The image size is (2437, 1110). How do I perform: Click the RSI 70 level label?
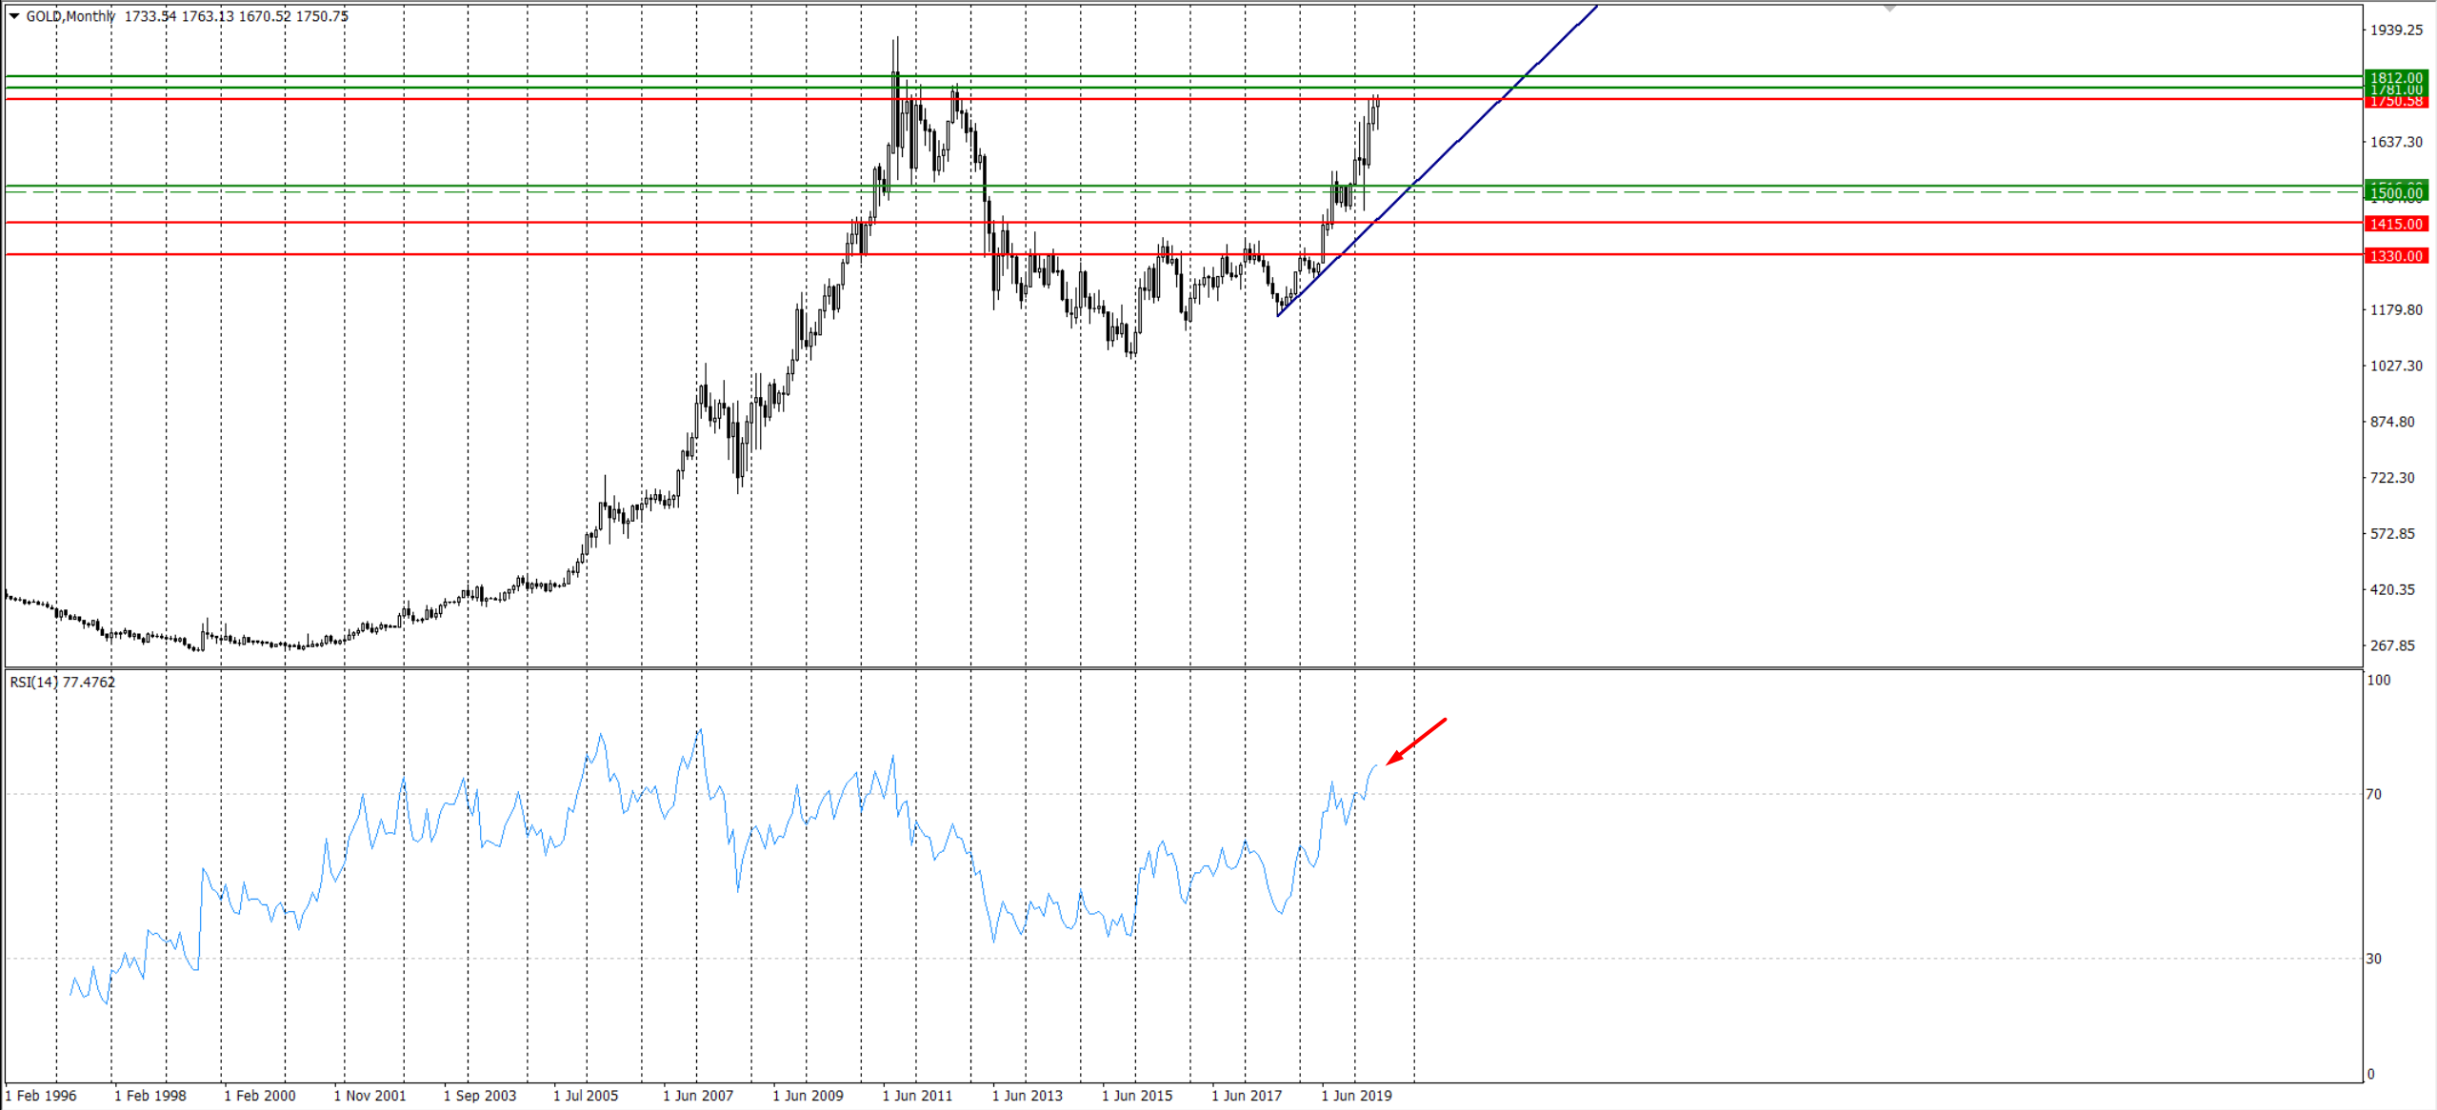click(x=2373, y=794)
